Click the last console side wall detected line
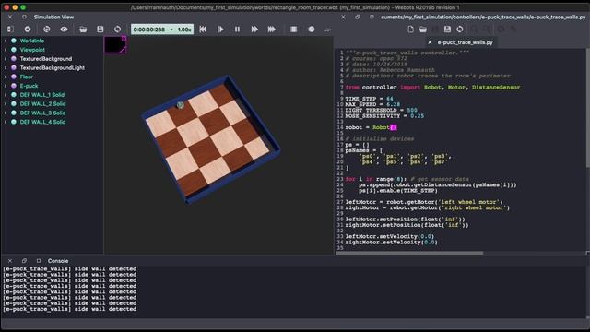Image resolution: width=590 pixels, height=332 pixels. coord(70,309)
